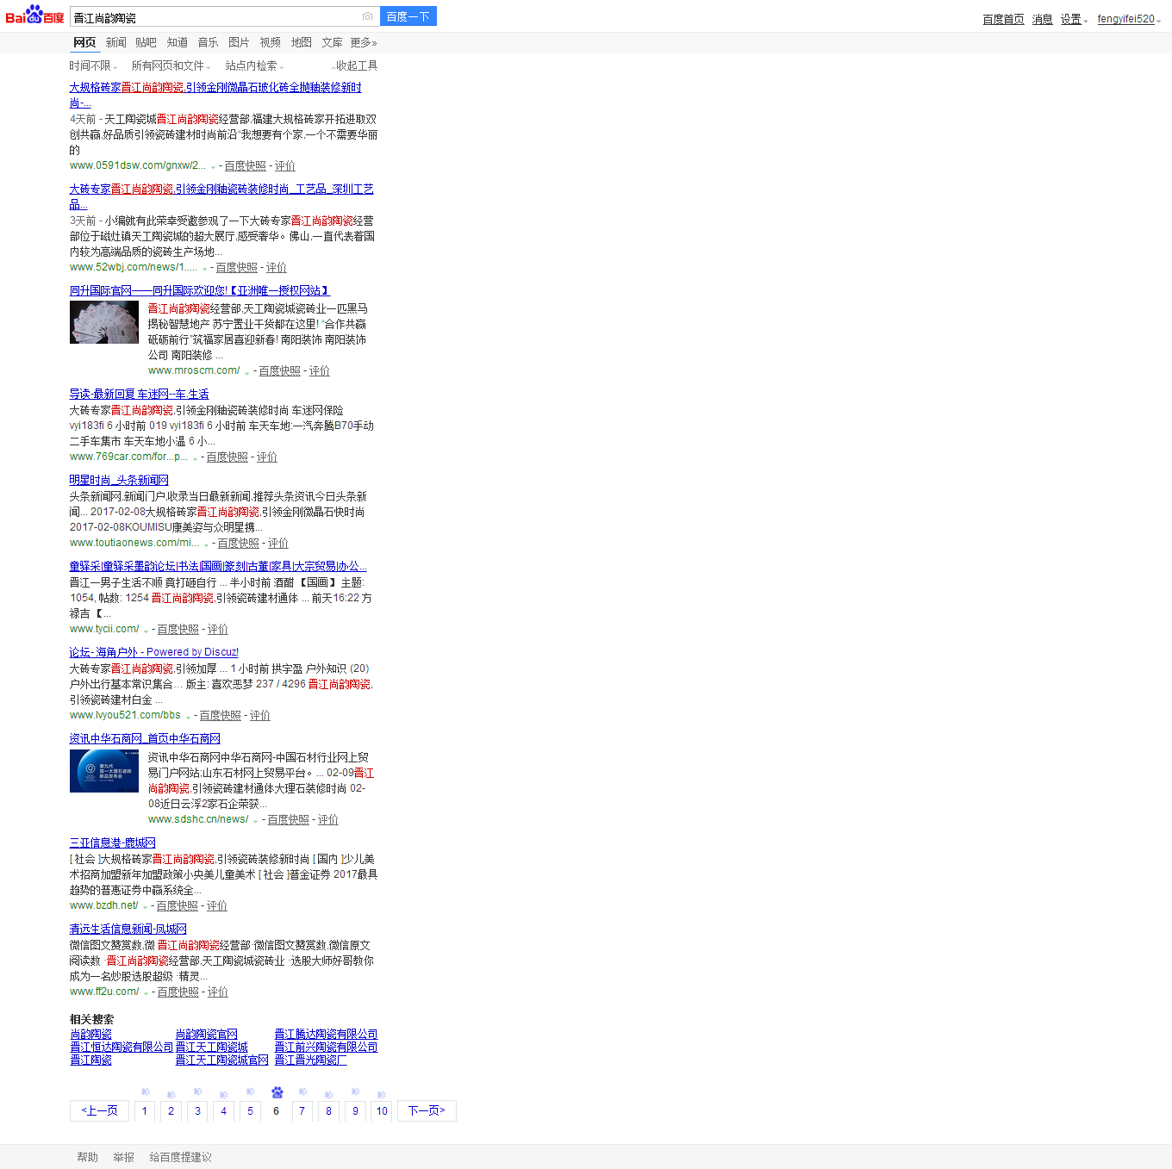The width and height of the screenshot is (1172, 1169).
Task: Switch to the 音乐 tab
Action: [x=209, y=42]
